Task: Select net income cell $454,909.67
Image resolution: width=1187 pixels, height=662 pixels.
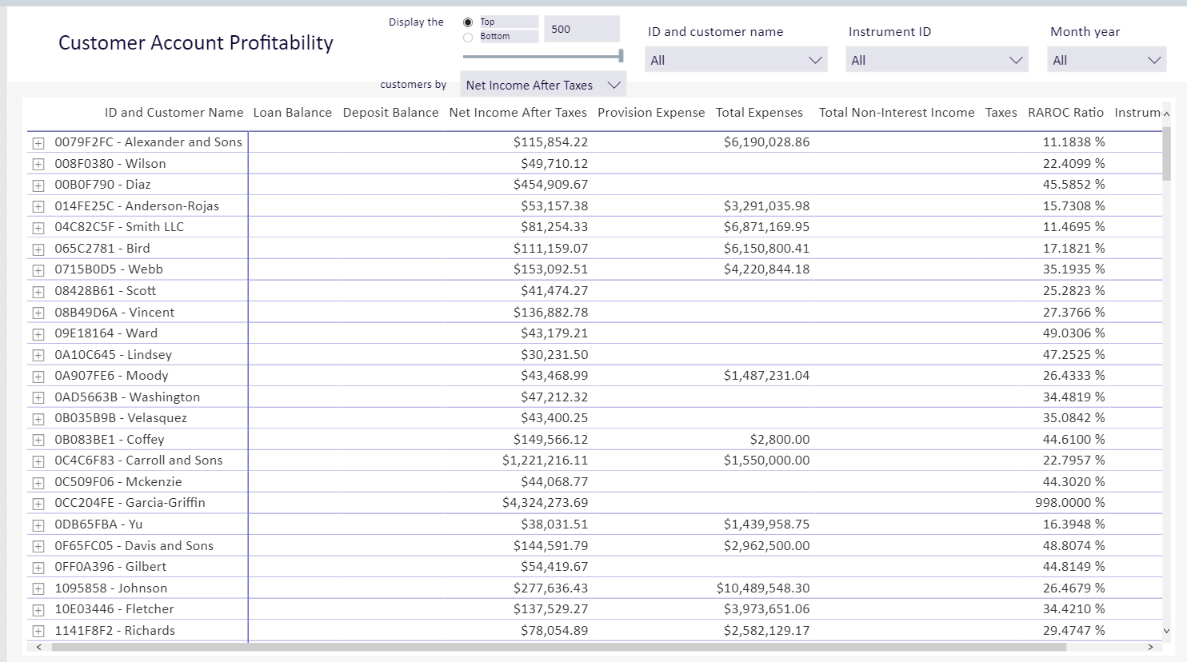Action: pos(550,185)
